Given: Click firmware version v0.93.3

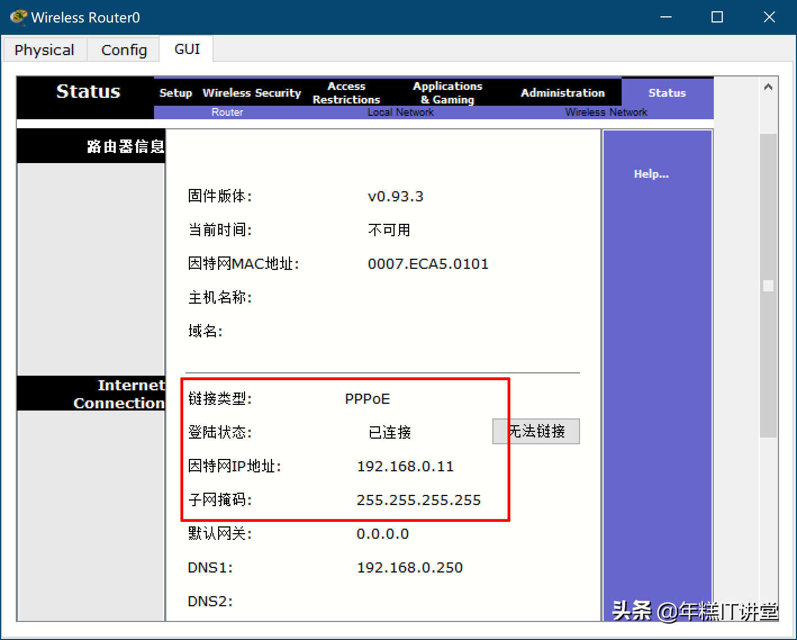Looking at the screenshot, I should coord(395,196).
